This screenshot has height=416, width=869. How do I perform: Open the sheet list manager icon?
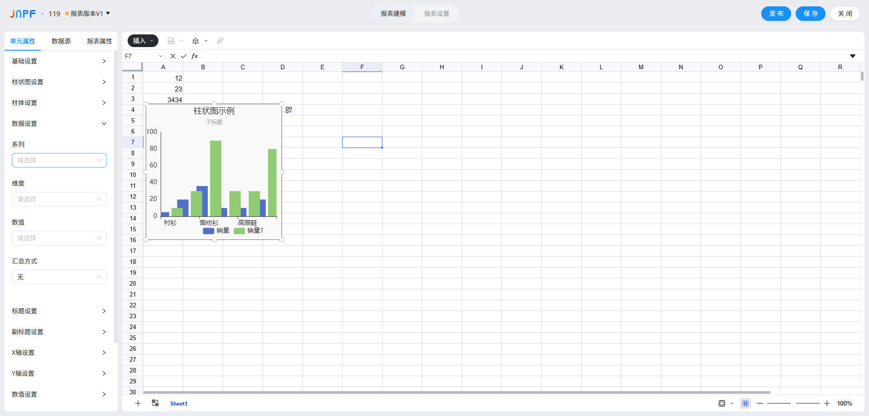[155, 403]
